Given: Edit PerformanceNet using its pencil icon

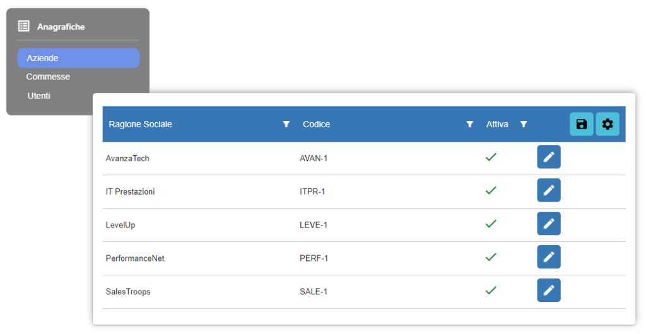Looking at the screenshot, I should (x=549, y=256).
